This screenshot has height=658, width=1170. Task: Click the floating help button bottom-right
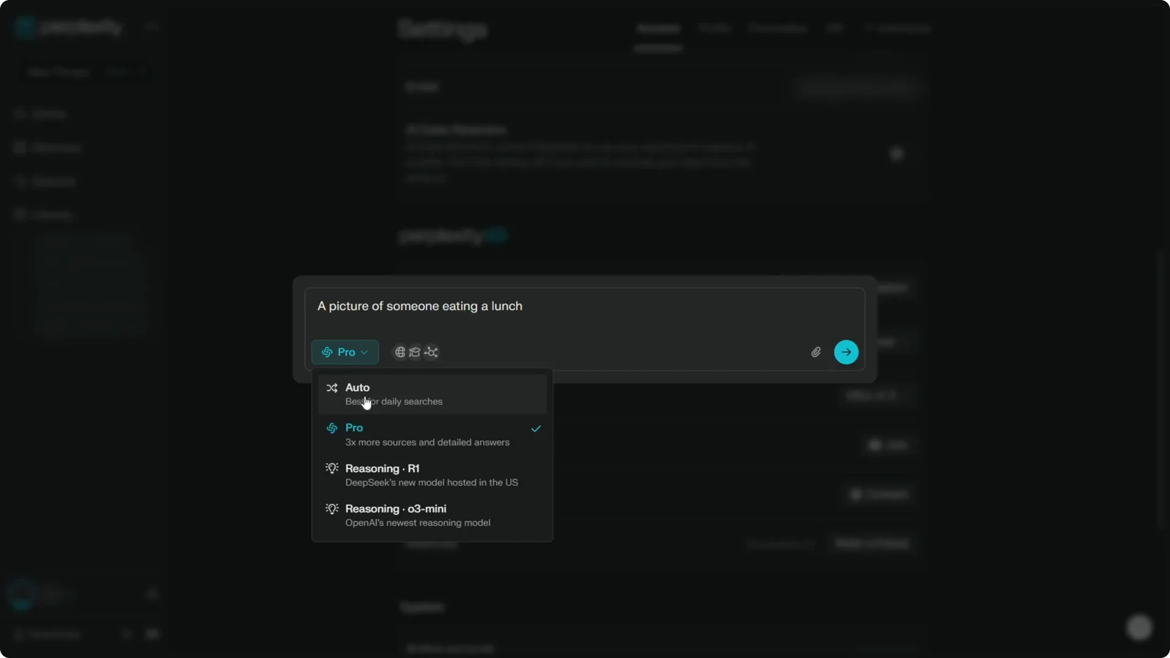pos(1140,626)
